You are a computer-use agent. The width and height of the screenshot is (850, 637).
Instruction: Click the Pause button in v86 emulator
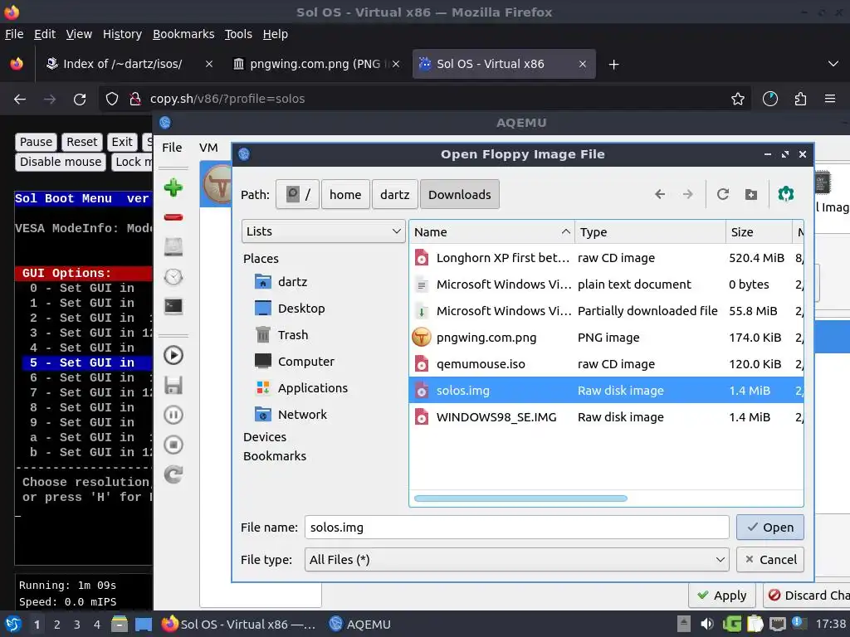36,142
